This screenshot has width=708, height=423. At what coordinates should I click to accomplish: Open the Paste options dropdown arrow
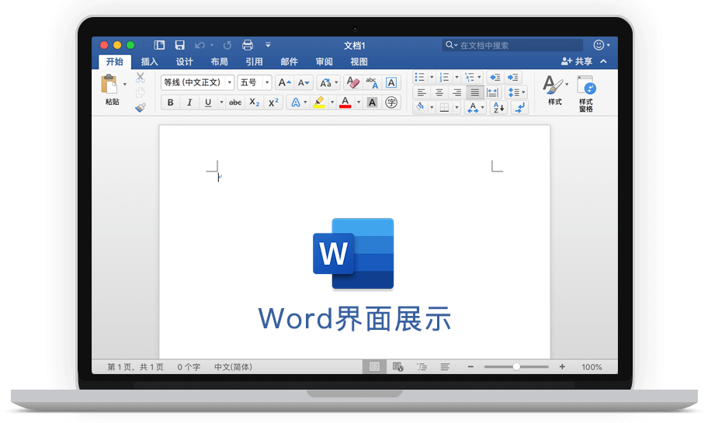pos(125,85)
